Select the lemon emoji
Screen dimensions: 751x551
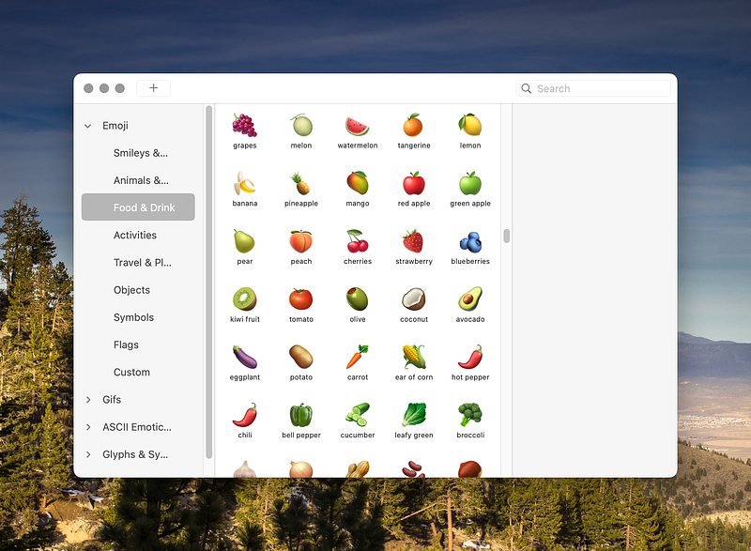[x=470, y=126]
